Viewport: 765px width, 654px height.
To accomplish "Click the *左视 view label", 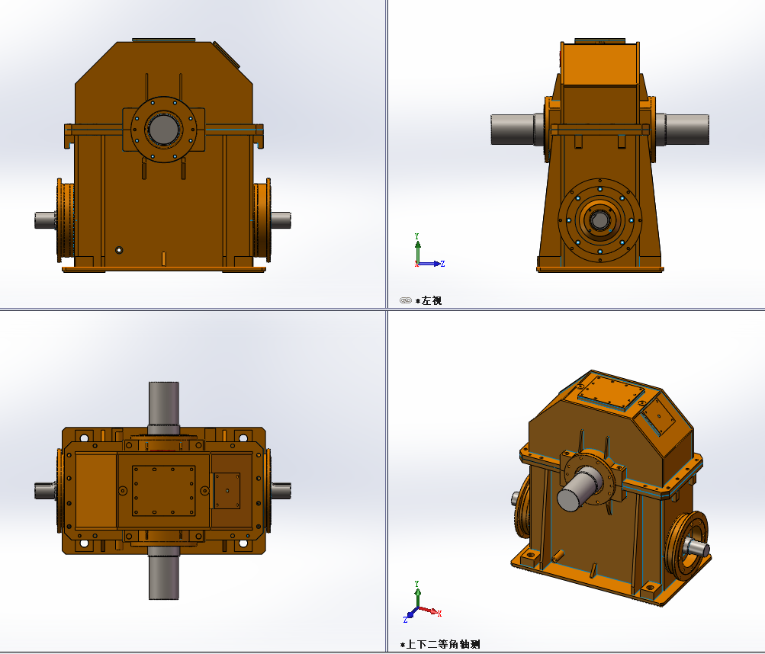I will 429,301.
